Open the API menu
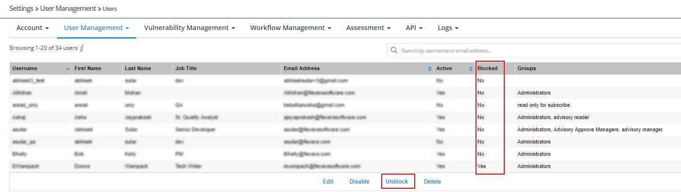Image resolution: width=681 pixels, height=192 pixels. point(414,28)
